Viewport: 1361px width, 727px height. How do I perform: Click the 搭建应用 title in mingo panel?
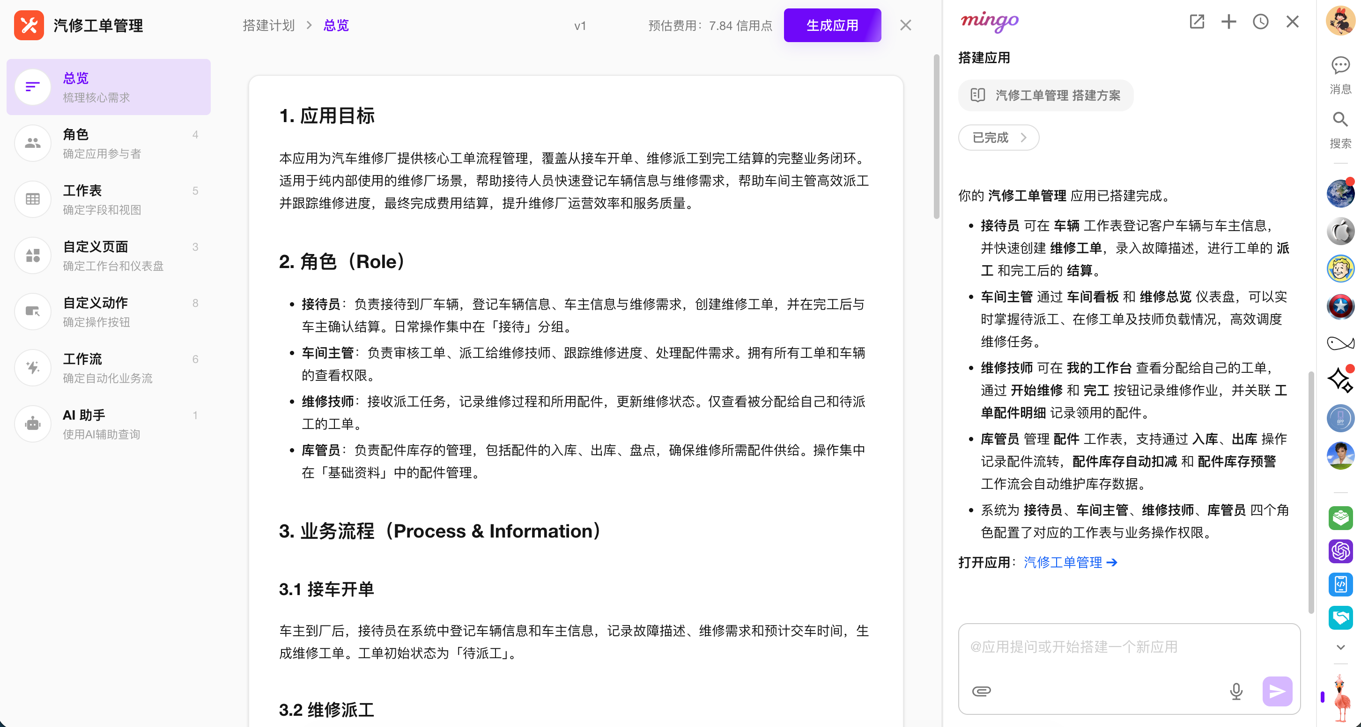coord(984,58)
